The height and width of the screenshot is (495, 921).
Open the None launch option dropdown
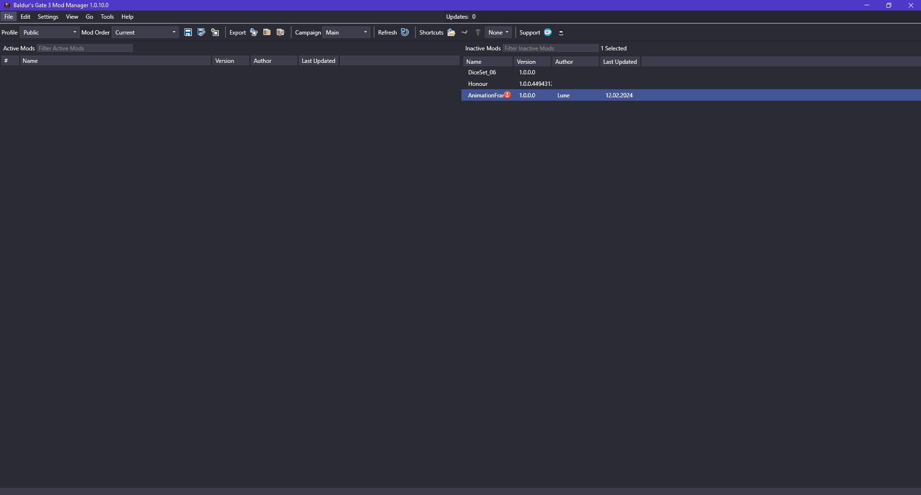click(498, 32)
